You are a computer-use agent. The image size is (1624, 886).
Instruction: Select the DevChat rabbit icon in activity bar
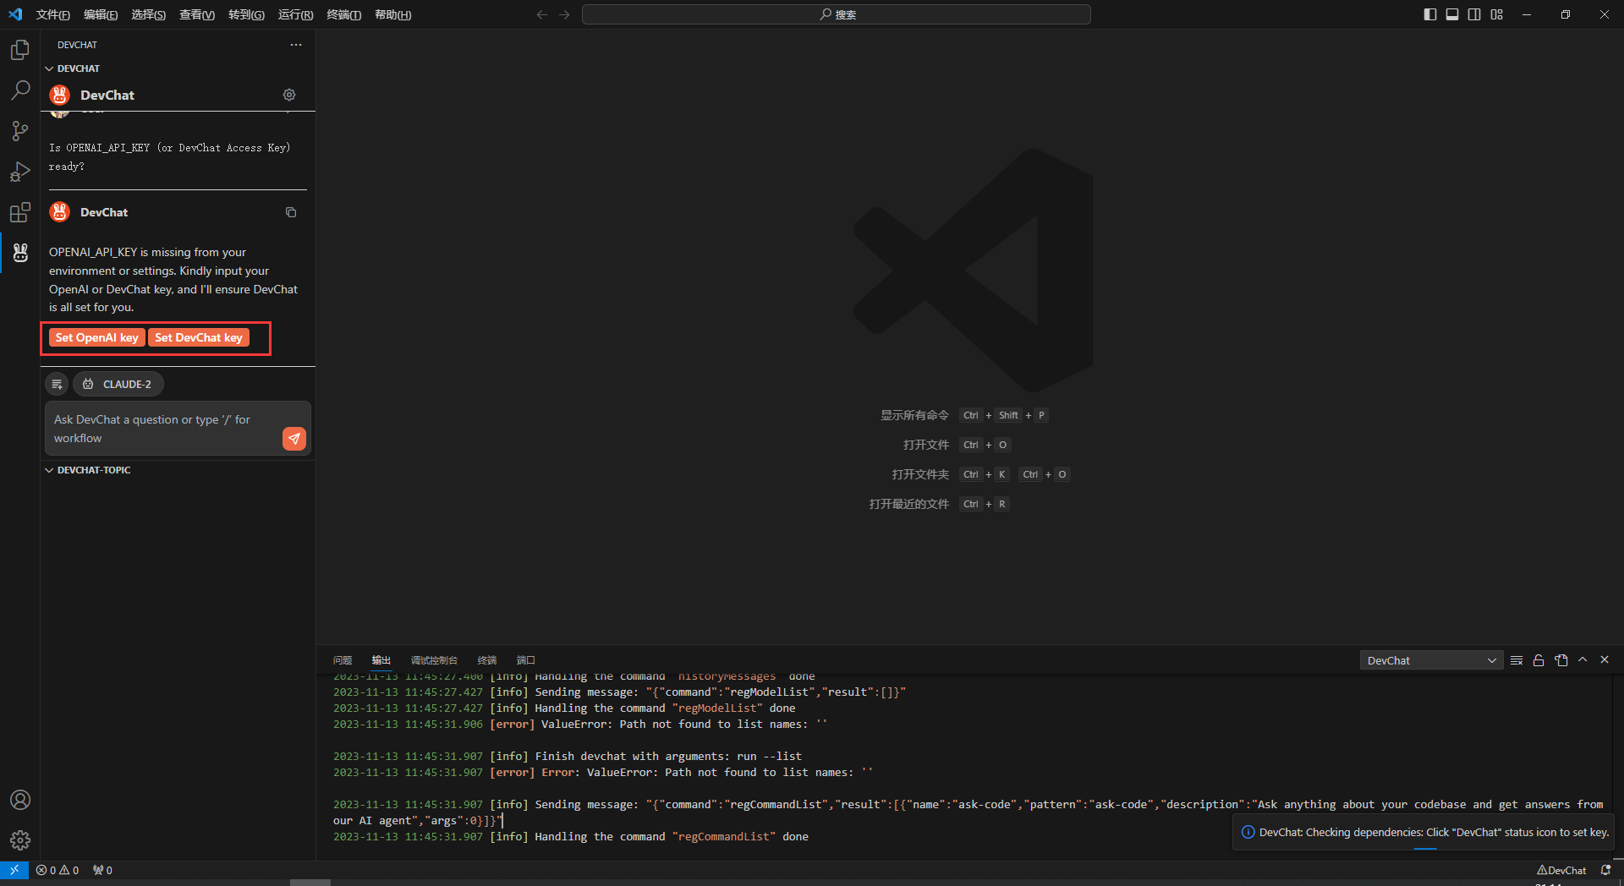(x=20, y=253)
